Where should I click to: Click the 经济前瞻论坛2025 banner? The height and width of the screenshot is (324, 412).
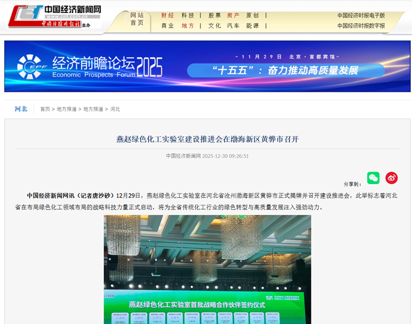click(207, 66)
